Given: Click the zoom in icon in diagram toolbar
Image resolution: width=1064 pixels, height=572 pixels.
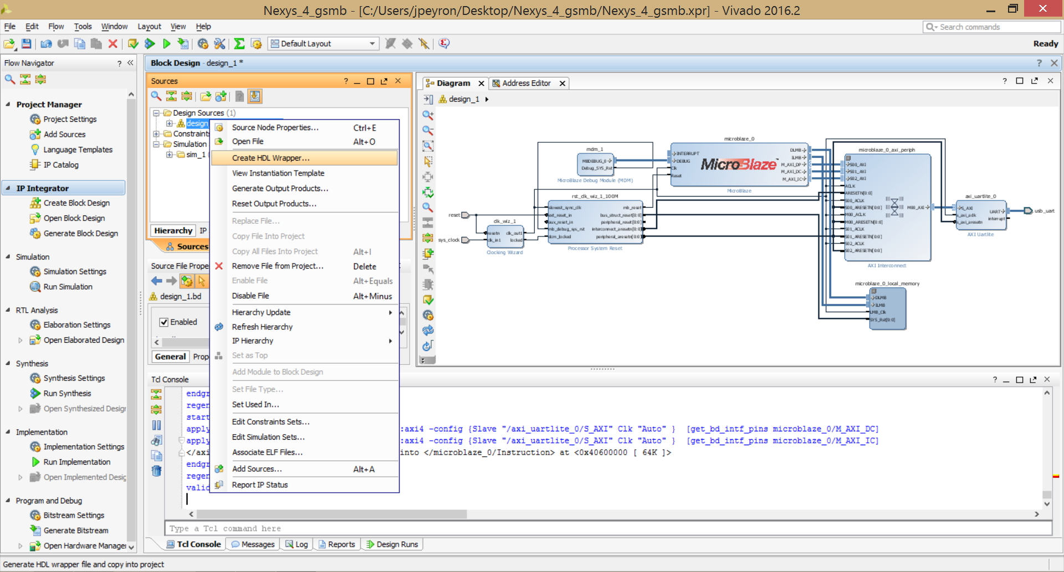Looking at the screenshot, I should pyautogui.click(x=428, y=115).
